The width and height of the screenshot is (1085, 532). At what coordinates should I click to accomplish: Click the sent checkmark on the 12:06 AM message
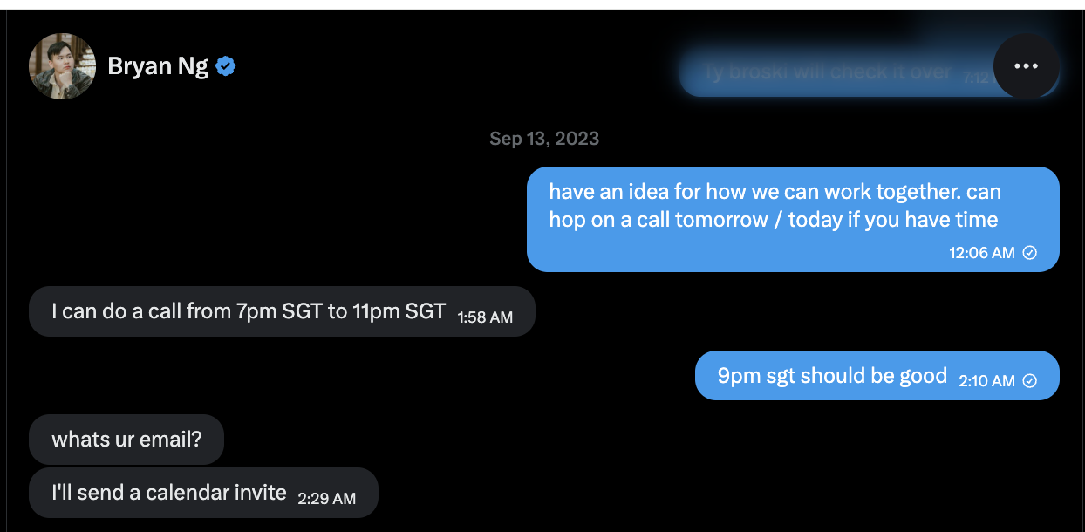point(1031,252)
